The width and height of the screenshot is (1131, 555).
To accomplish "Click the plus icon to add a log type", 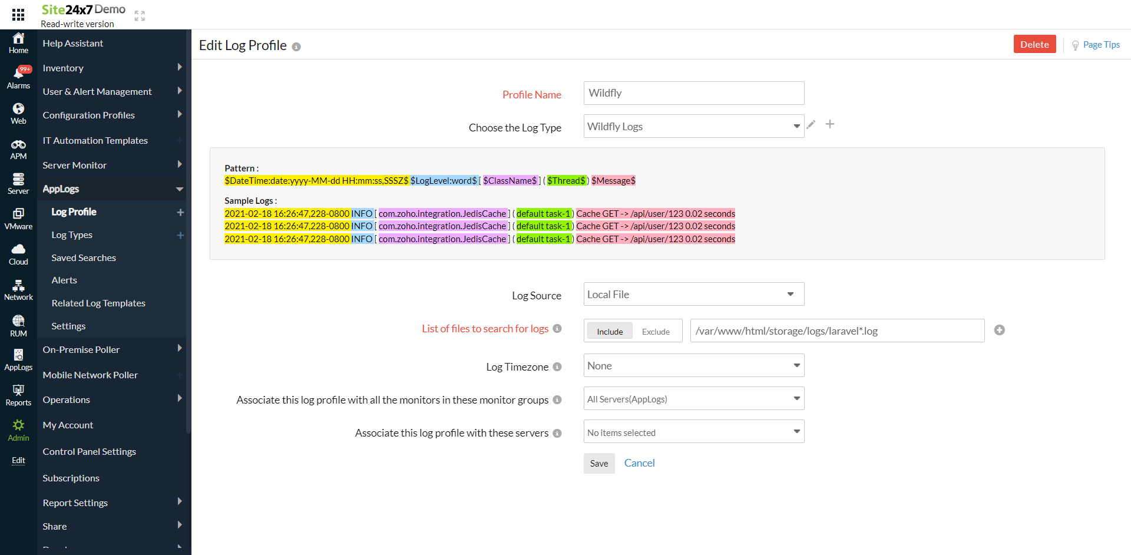I will [830, 124].
